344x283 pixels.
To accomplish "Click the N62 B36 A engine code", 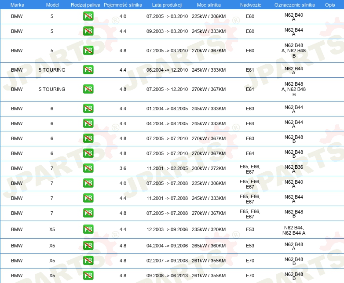I will pos(294,169).
